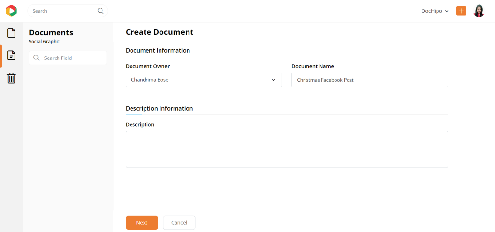The width and height of the screenshot is (495, 232).
Task: Open the user profile avatar
Action: pyautogui.click(x=479, y=11)
